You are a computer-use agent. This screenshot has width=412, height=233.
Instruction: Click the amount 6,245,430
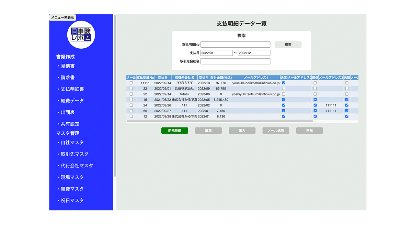click(x=221, y=100)
